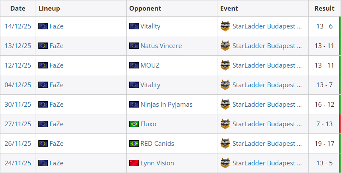Sort the table by the Result column header
341x173 pixels.
click(x=324, y=9)
